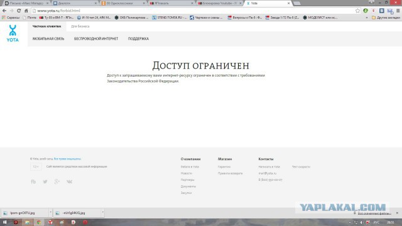This screenshot has height=226, width=402.
Task: Click Все права защищены link
Action: 67,159
